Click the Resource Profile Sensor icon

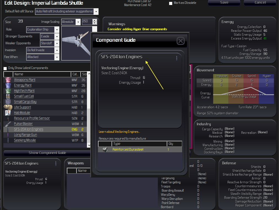8,118
